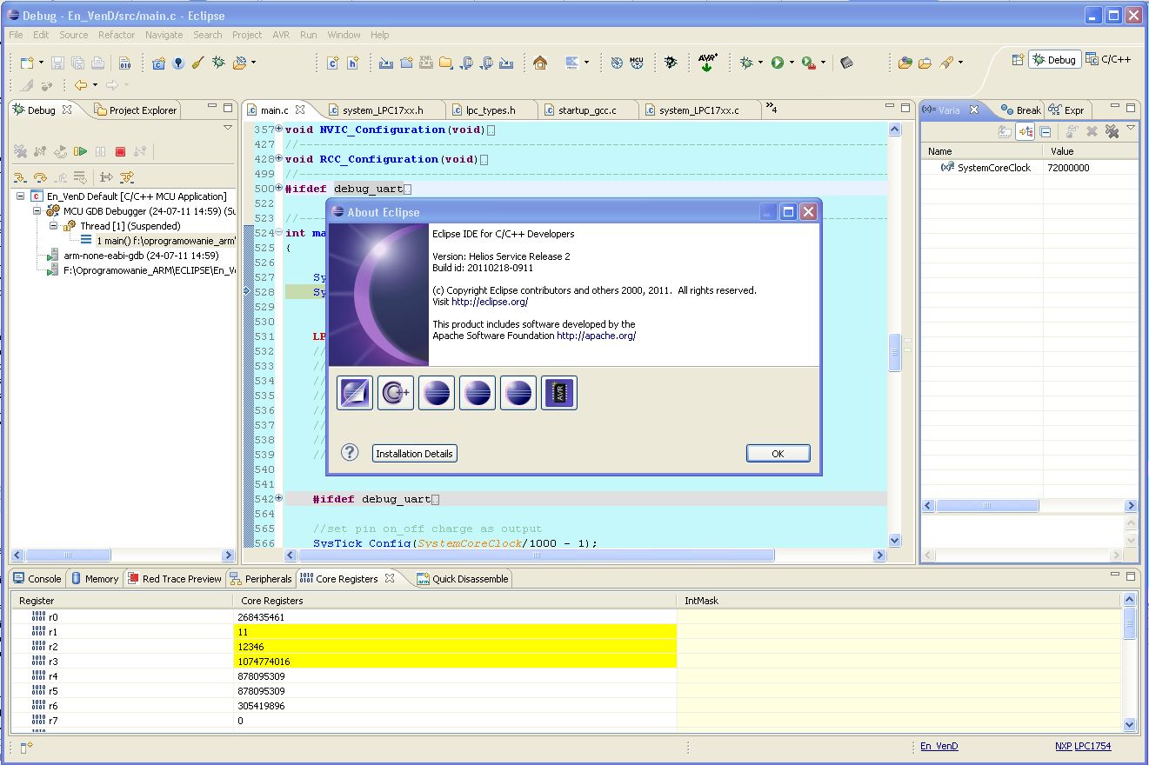Screen dimensions: 1149x765
Task: Click the fast view icon in status bar
Action: (x=26, y=747)
